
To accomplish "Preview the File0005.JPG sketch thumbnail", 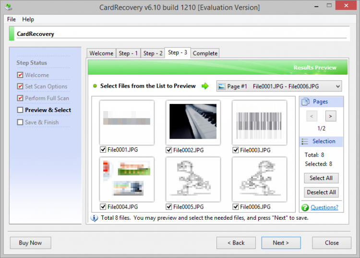I will click(x=193, y=179).
